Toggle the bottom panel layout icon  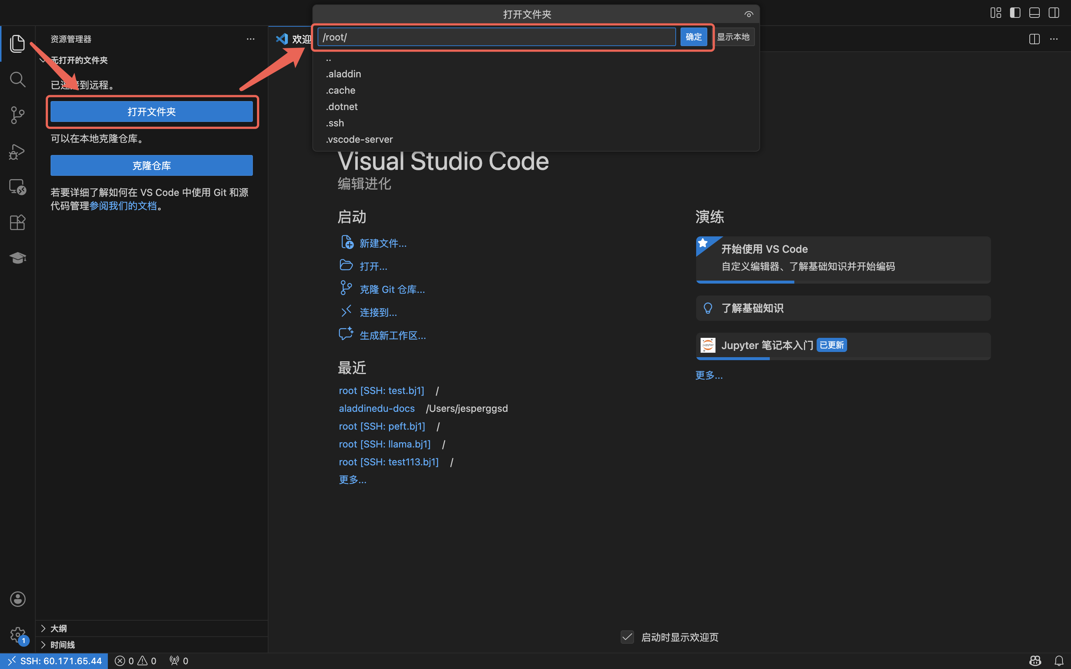point(1034,13)
